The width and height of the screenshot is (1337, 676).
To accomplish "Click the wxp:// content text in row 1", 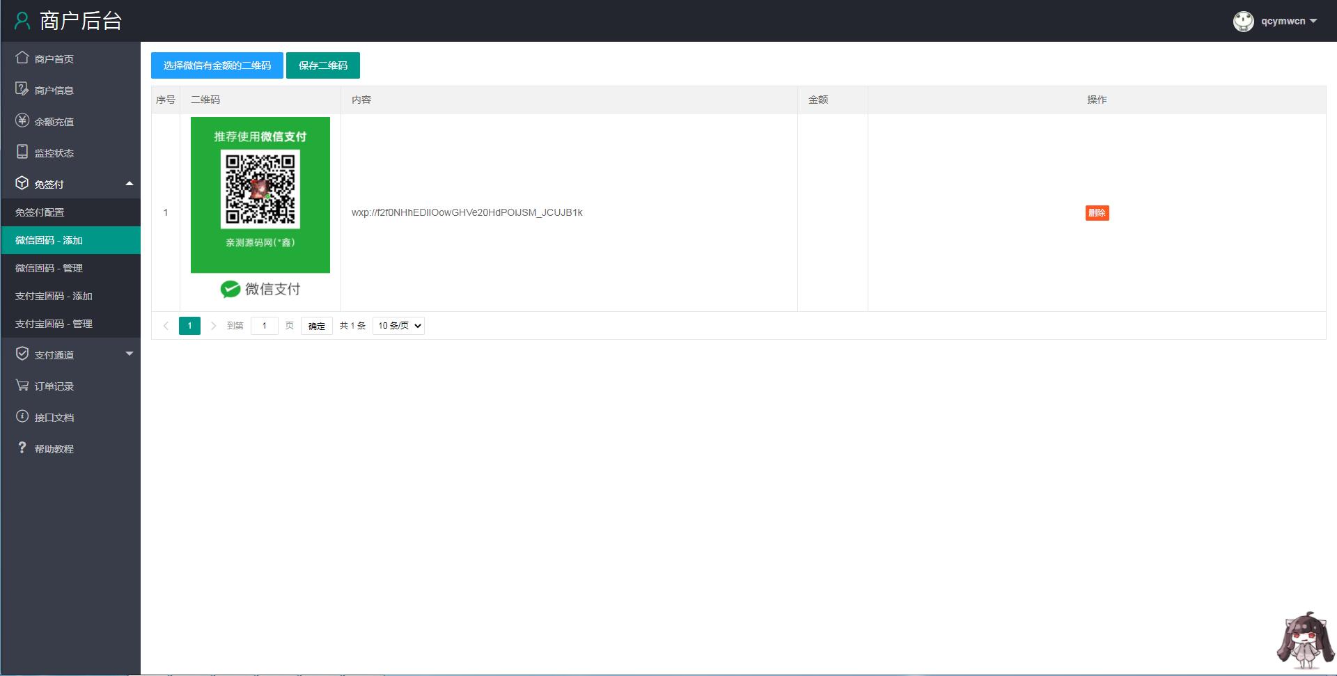I will (x=467, y=212).
